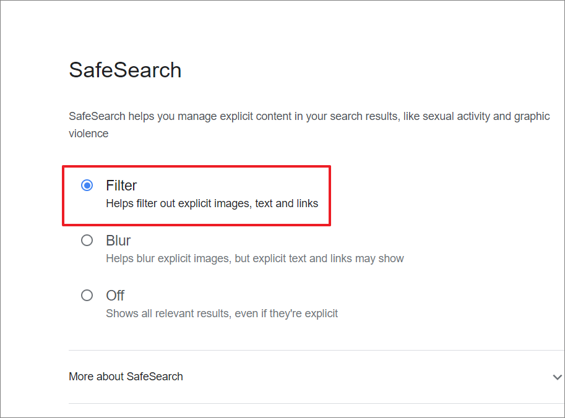Screen dimensions: 565x418
Task: Click the large SafeSearch page heading
Action: [125, 70]
